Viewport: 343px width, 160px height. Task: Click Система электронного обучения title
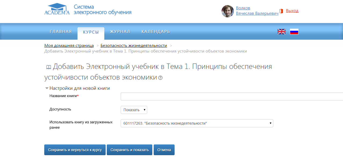coord(102,9)
